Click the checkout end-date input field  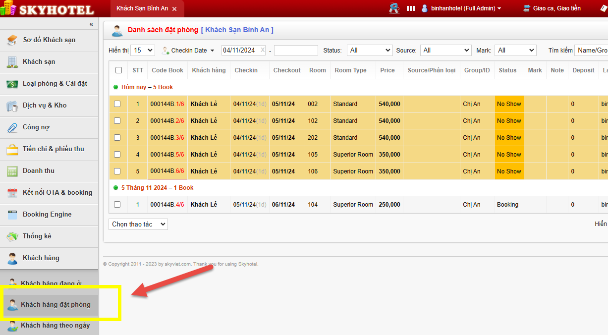(x=296, y=51)
